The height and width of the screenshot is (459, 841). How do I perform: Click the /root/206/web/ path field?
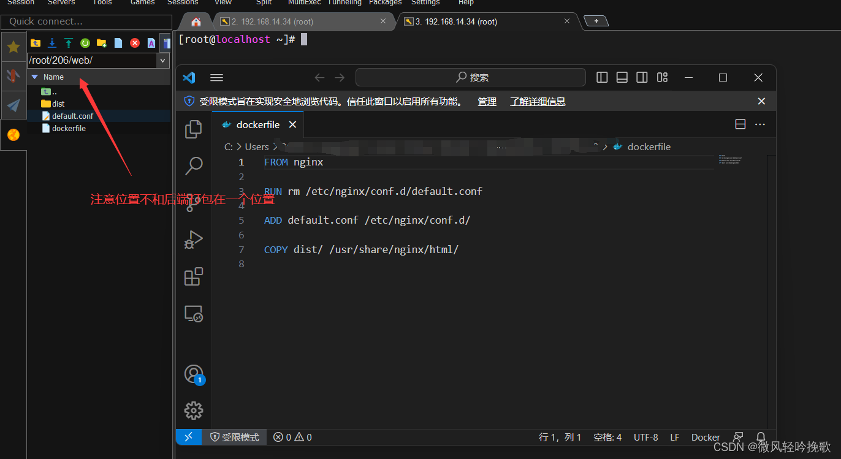click(x=93, y=61)
